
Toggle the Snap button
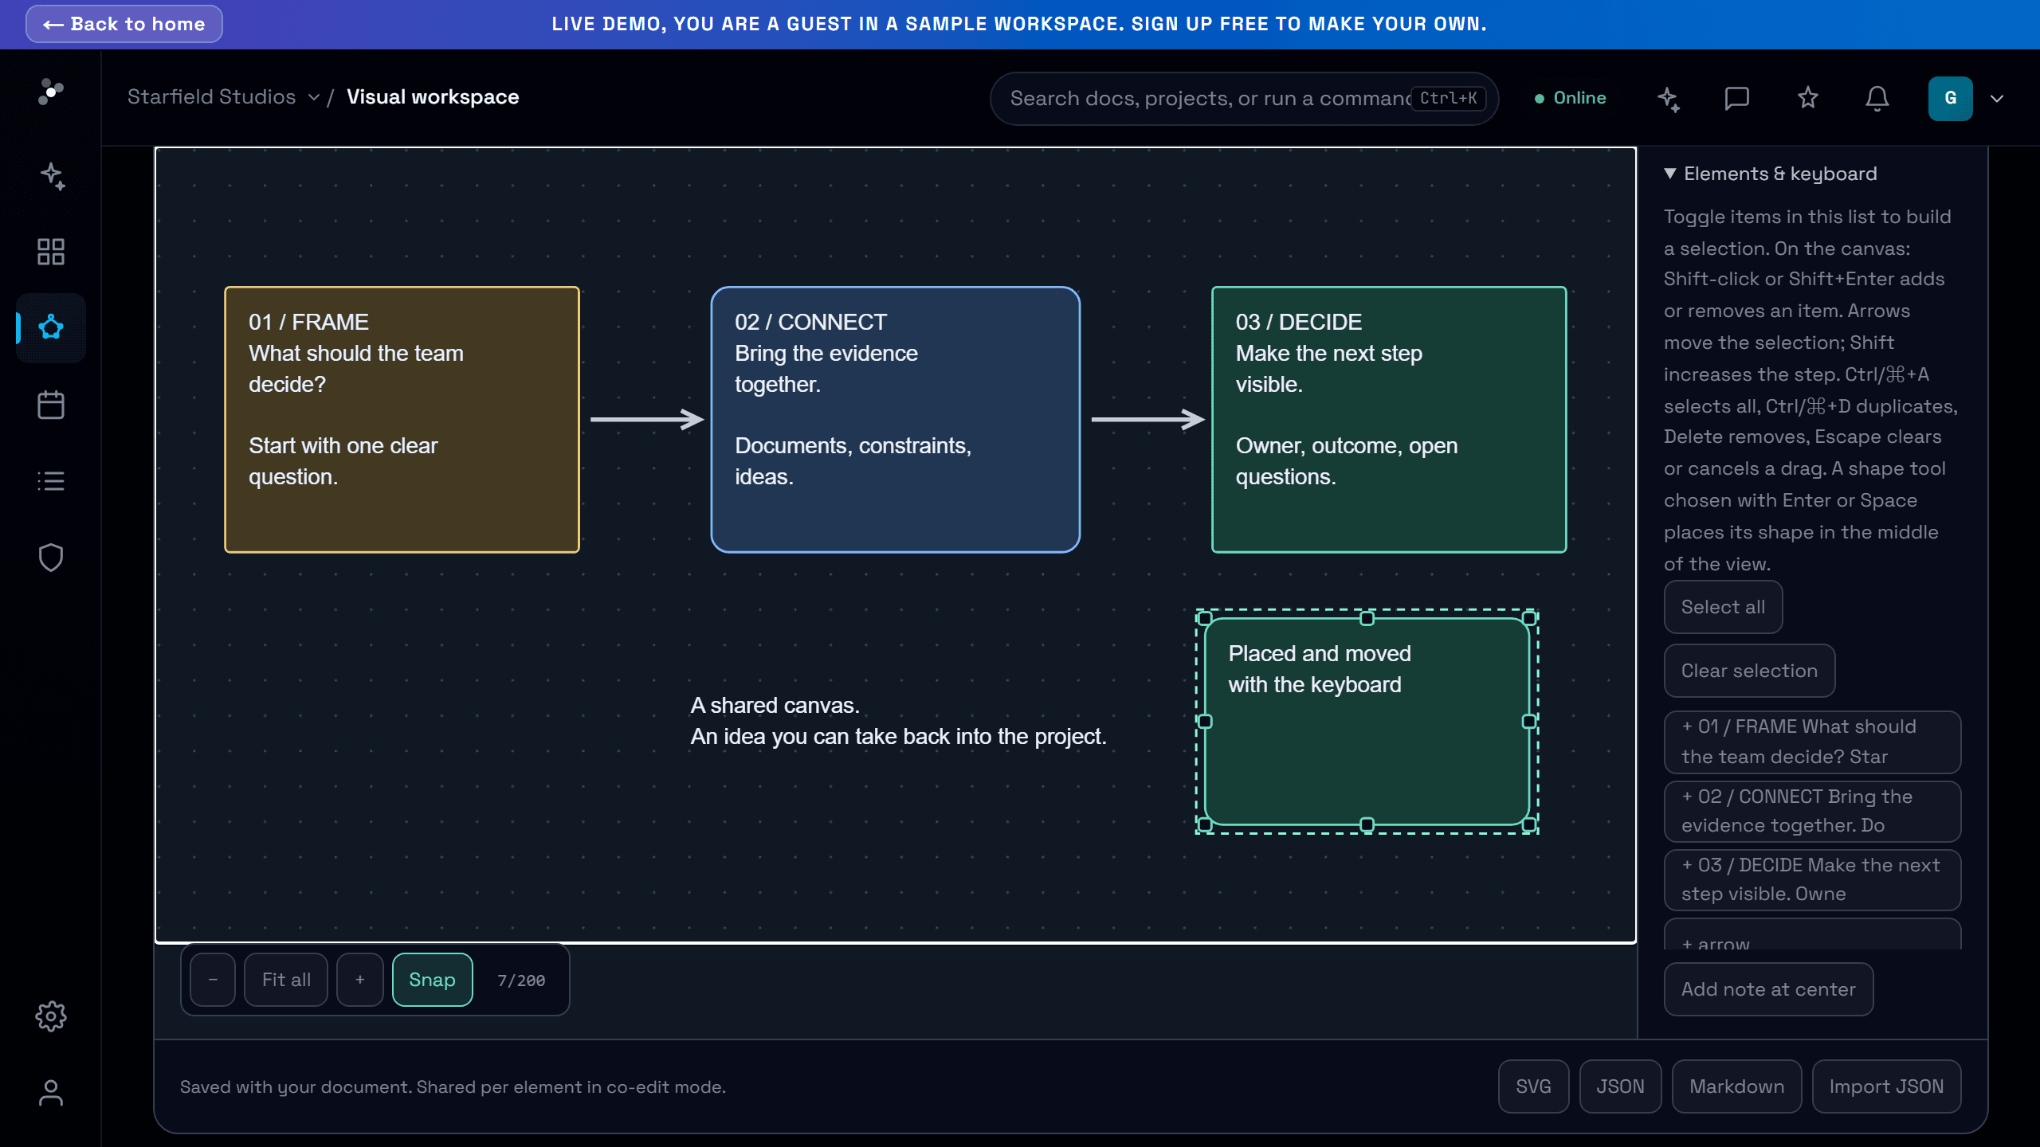pyautogui.click(x=432, y=980)
